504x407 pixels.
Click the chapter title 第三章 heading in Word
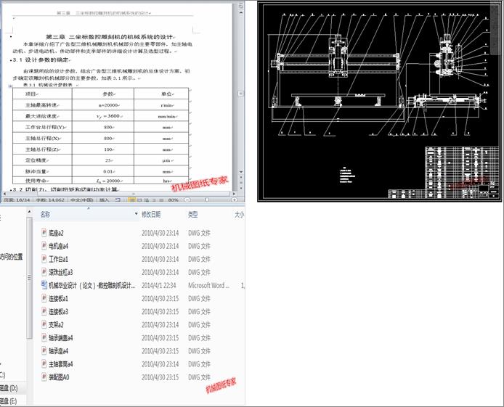[x=109, y=37]
